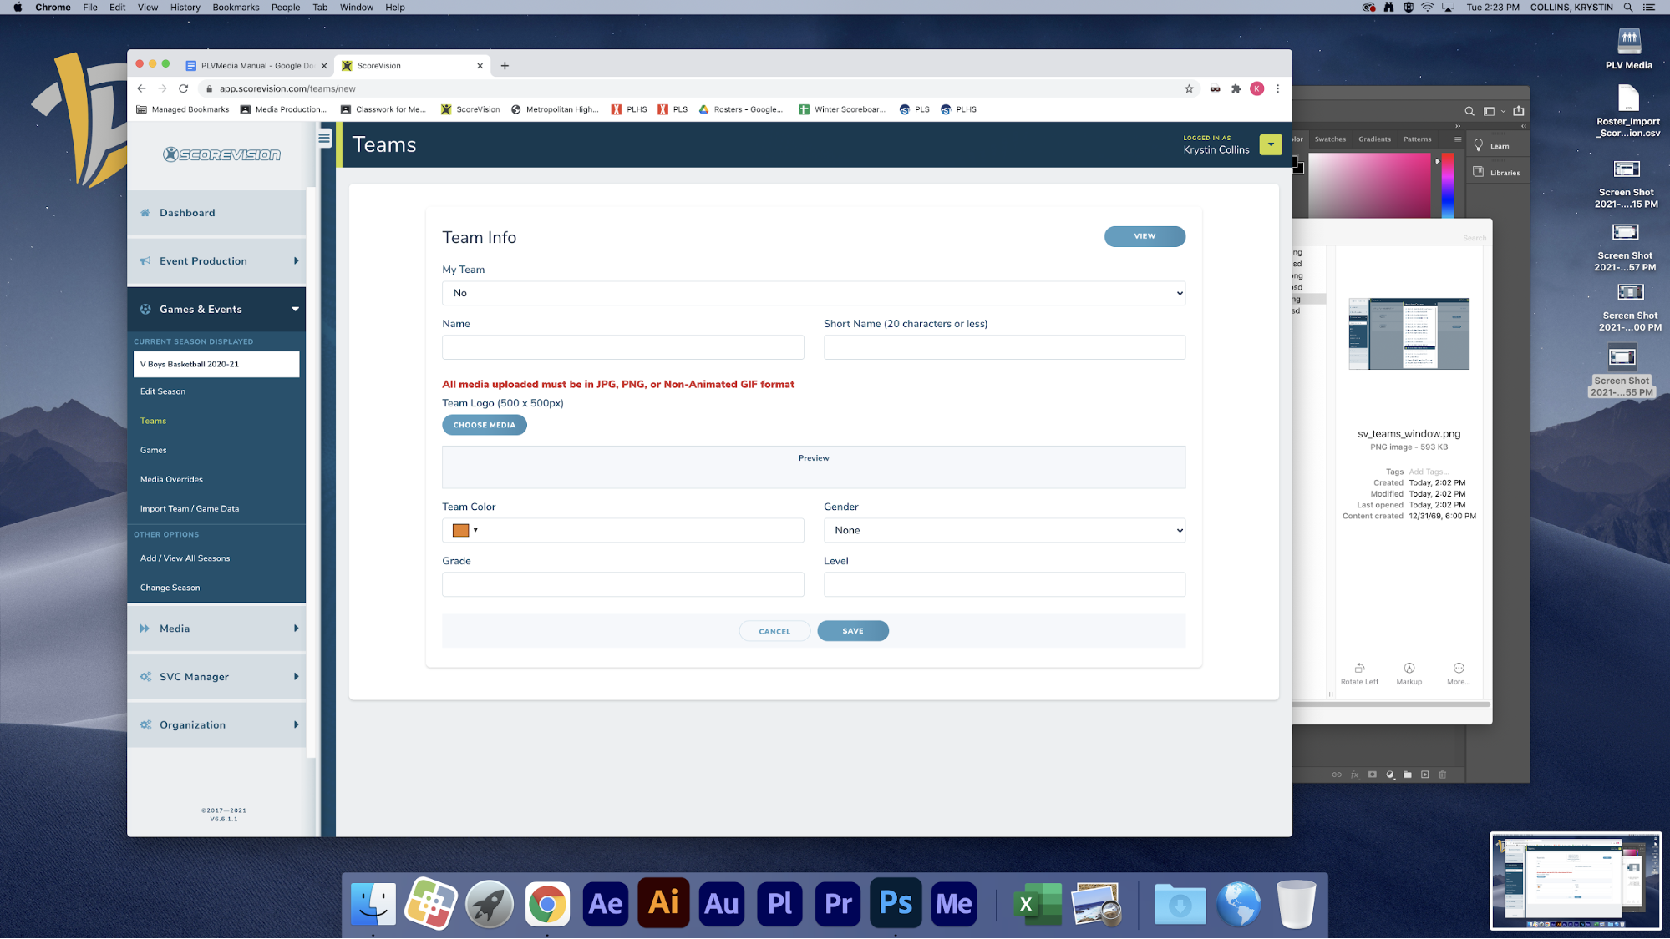The image size is (1670, 939).
Task: Open the My Team dropdown
Action: (813, 293)
